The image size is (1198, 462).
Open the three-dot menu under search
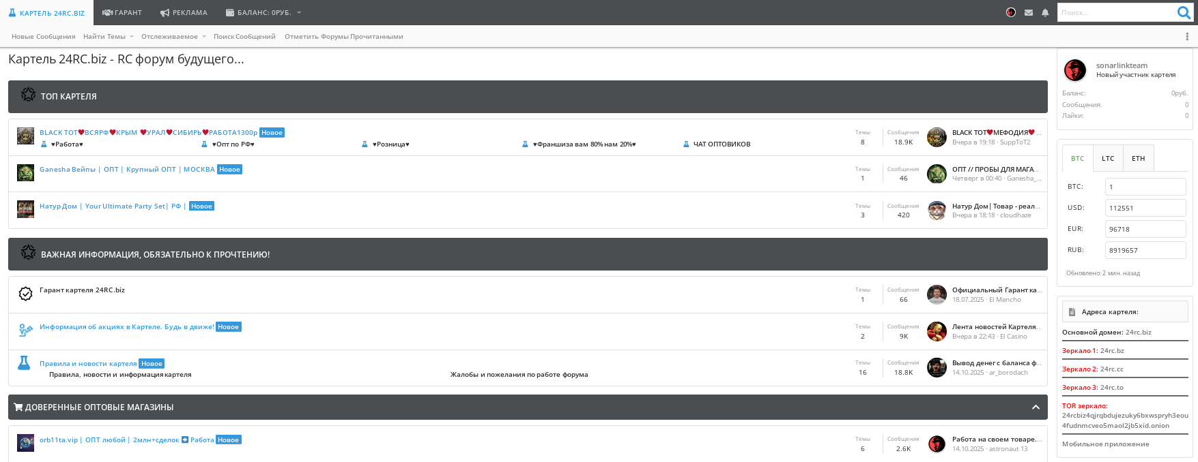point(1187,37)
